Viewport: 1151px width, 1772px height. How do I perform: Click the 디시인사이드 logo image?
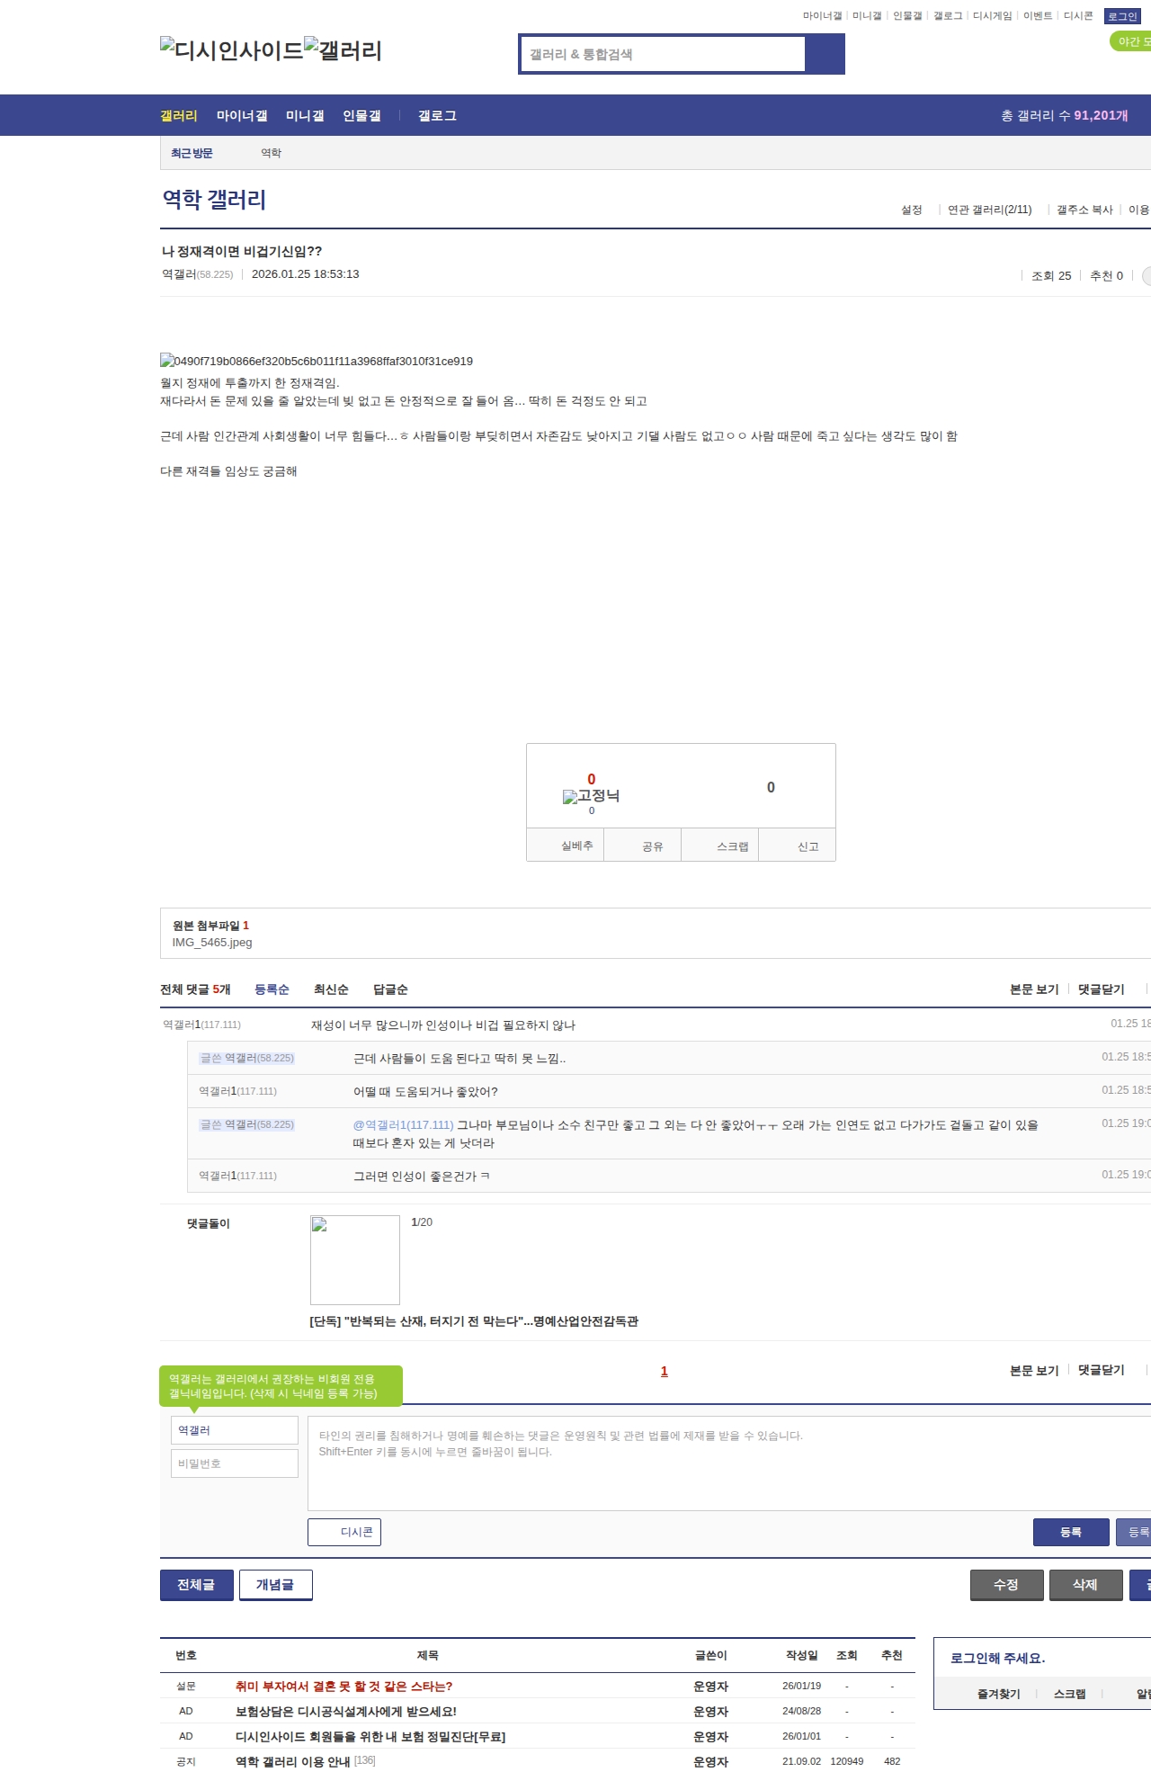232,50
